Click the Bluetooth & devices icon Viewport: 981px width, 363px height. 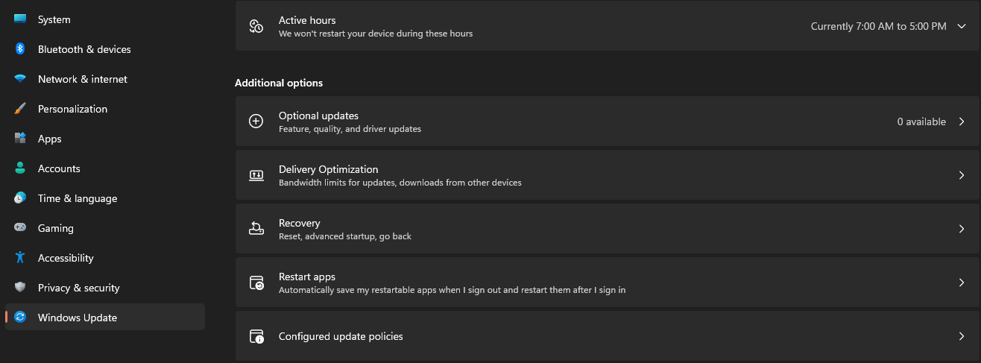pos(20,49)
